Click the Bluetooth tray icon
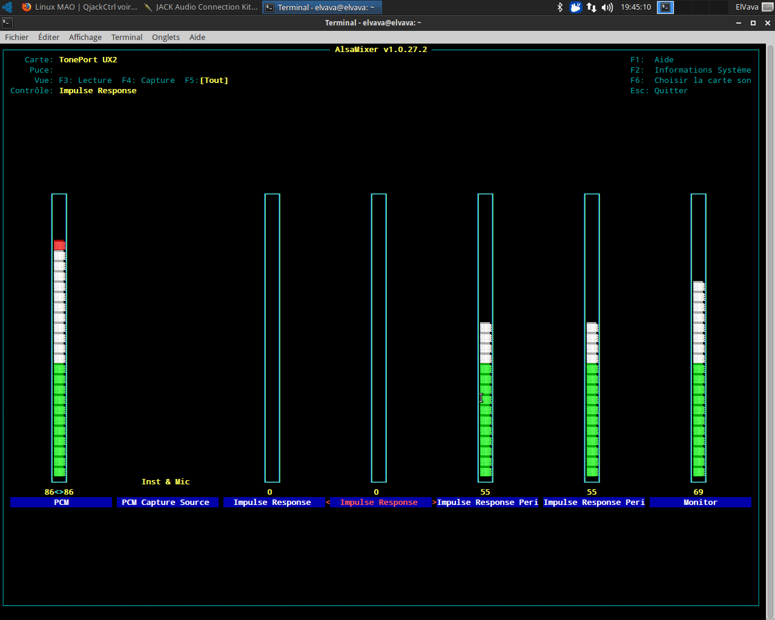The height and width of the screenshot is (620, 775). (560, 7)
